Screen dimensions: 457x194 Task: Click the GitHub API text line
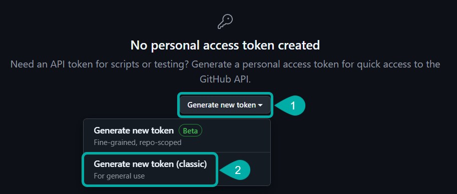pyautogui.click(x=225, y=79)
